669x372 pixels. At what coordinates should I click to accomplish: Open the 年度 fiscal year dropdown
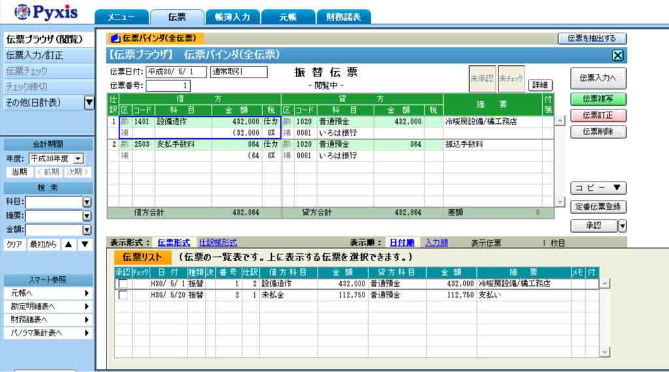click(78, 159)
